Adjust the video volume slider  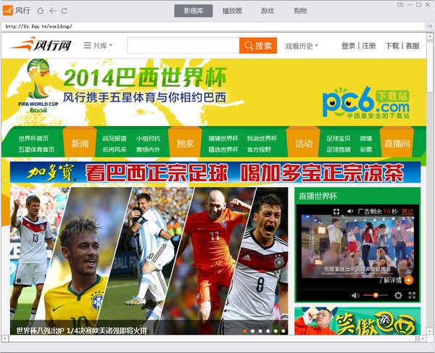coord(376,295)
